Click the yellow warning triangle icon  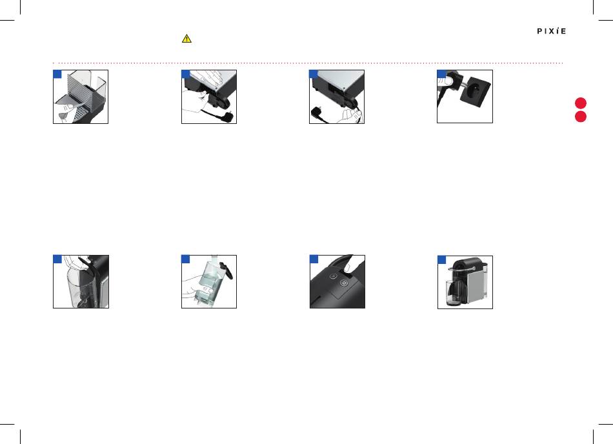click(x=187, y=38)
